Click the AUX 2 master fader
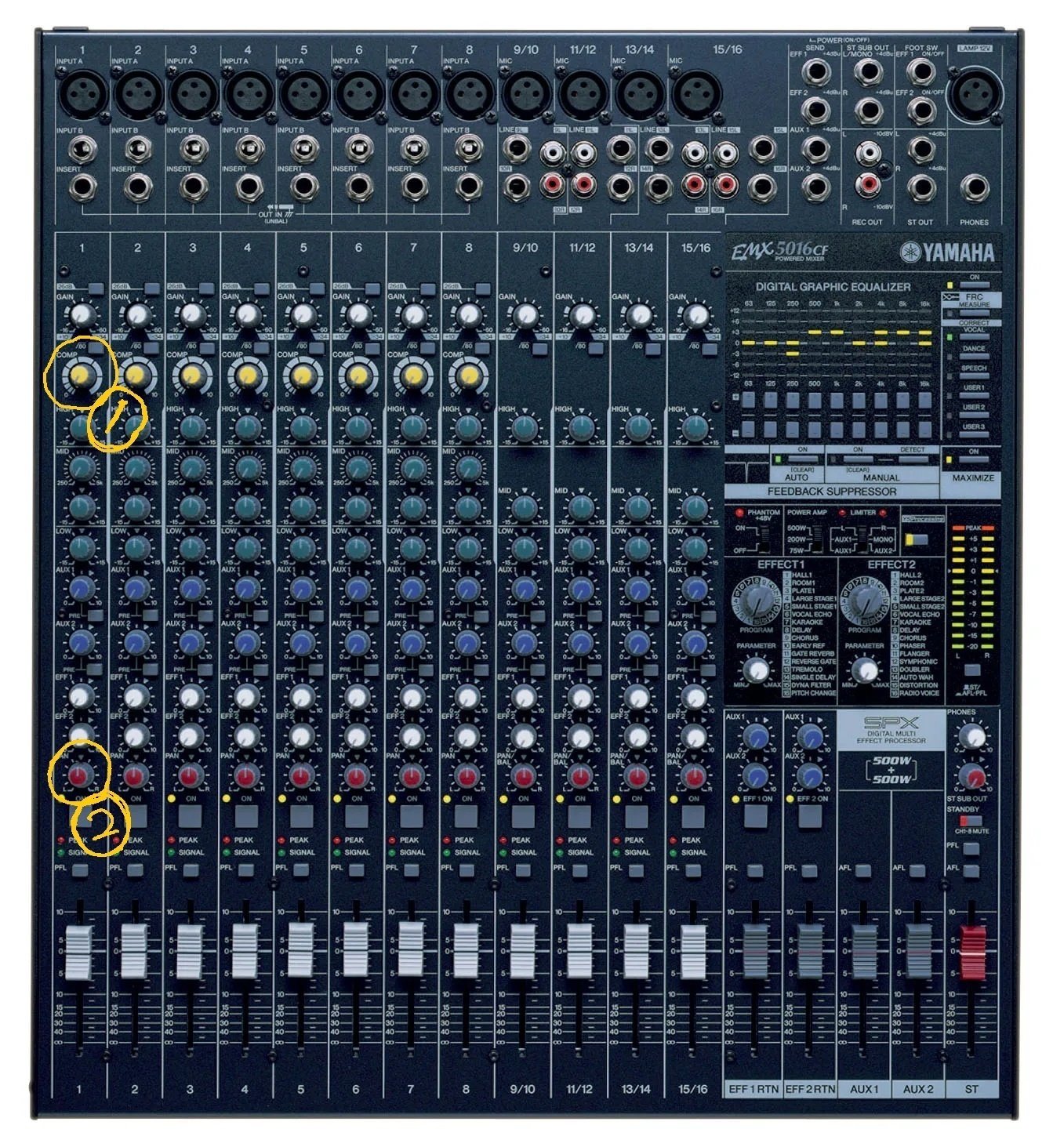 pos(918,952)
